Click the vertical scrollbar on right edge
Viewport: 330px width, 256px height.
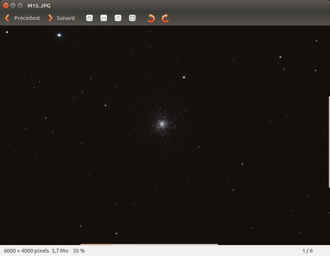click(x=329, y=142)
